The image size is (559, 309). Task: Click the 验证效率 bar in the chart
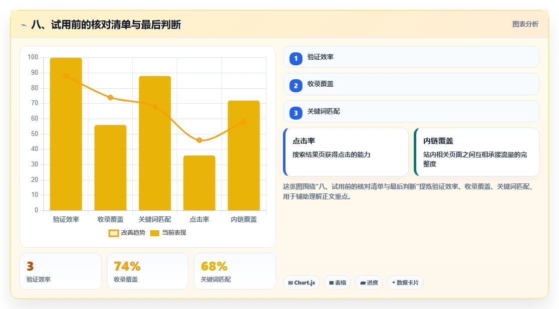[x=66, y=134]
